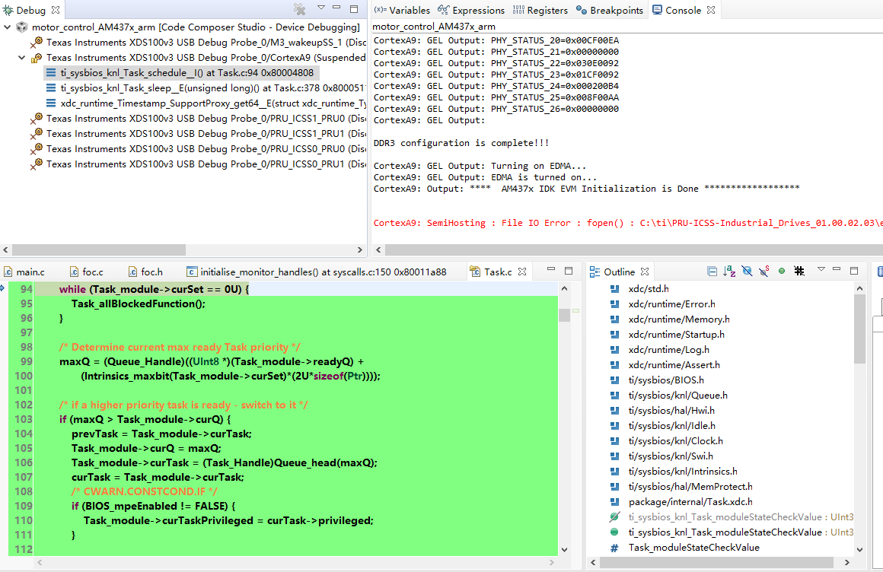Switch to the Expressions tab
Screen dimensions: 883x572
point(471,10)
